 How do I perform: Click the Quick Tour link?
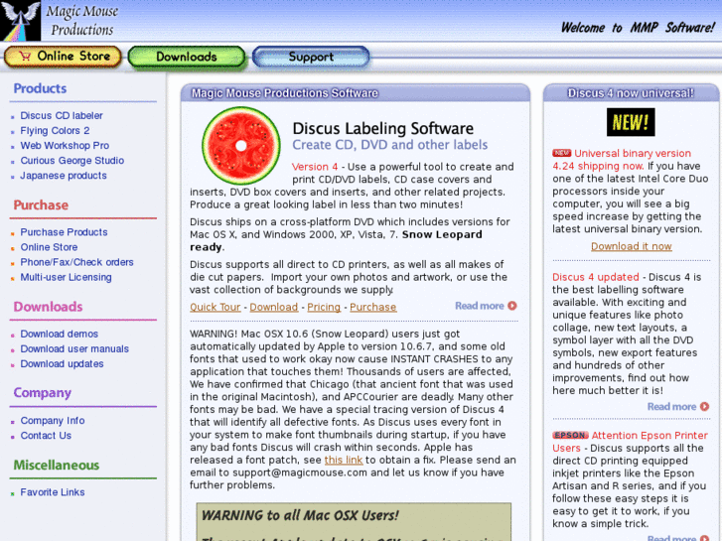[216, 307]
